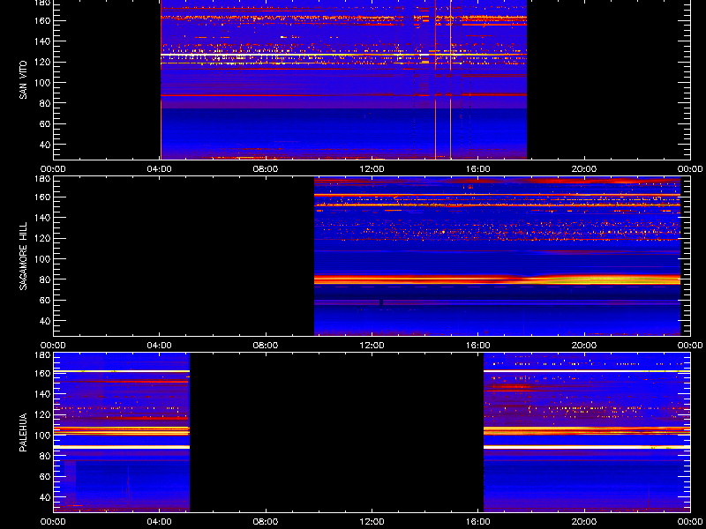Click the 04:00 time label under the Palehua plot
Image resolution: width=706 pixels, height=529 pixels.
click(x=160, y=522)
